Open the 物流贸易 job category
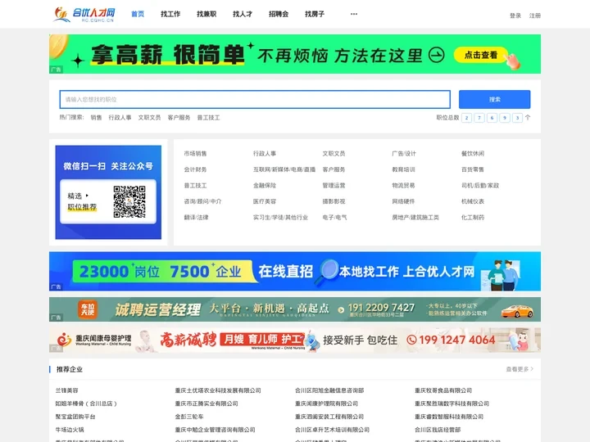Screen dimensions: 590x442 (x=403, y=185)
